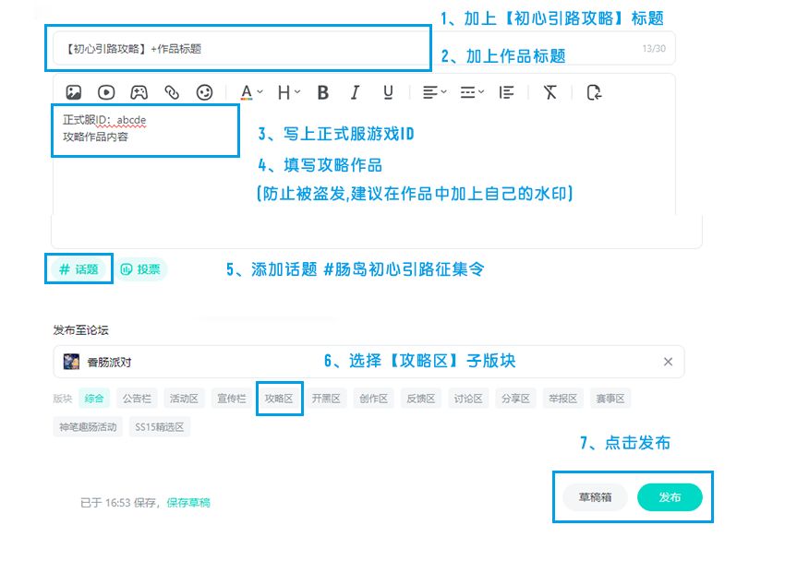The height and width of the screenshot is (561, 785).
Task: Clear text formatting with the Tx icon
Action: pos(550,92)
